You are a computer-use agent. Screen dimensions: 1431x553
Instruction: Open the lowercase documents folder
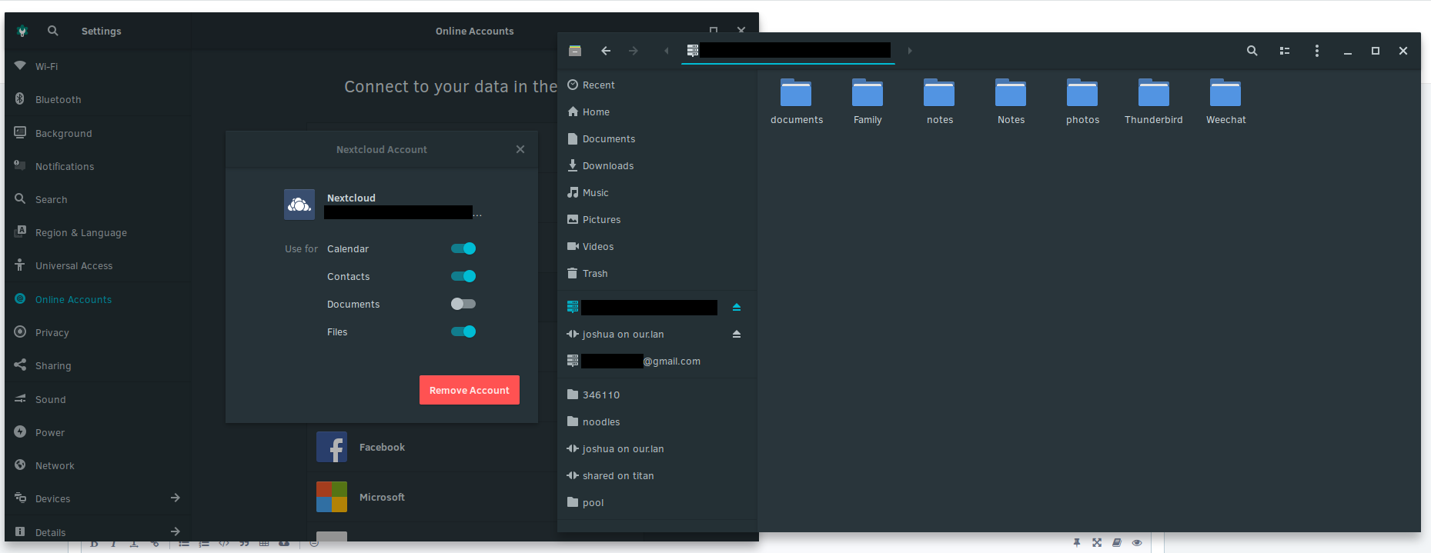click(x=796, y=101)
